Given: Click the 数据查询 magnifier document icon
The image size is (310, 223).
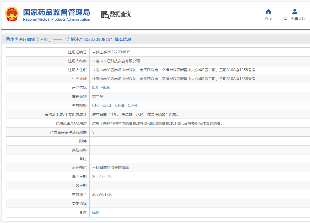Looking at the screenshot, I should [x=105, y=15].
